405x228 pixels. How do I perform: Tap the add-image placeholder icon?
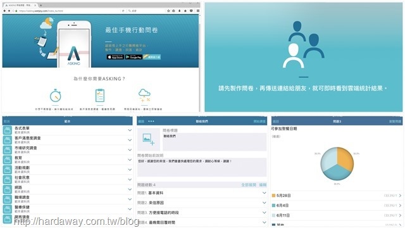[149, 139]
